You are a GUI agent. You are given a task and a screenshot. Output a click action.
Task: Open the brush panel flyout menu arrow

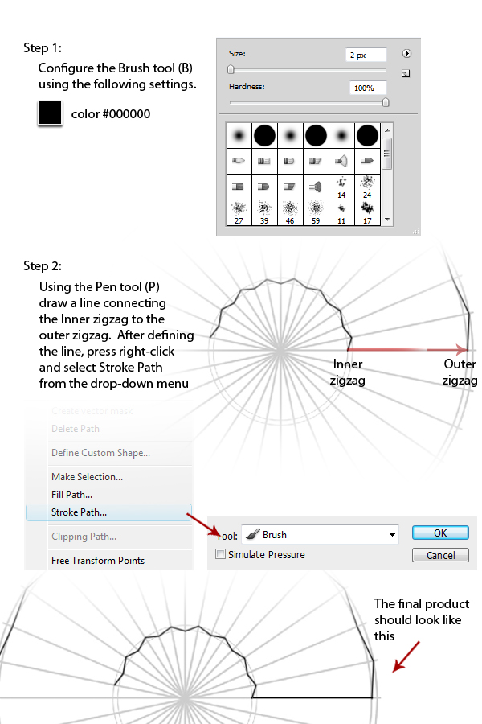(406, 54)
